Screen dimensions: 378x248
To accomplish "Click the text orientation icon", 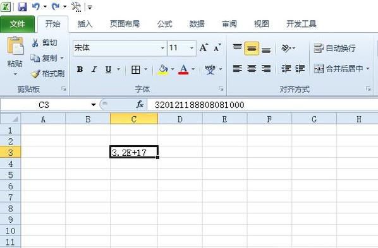I will tap(286, 48).
